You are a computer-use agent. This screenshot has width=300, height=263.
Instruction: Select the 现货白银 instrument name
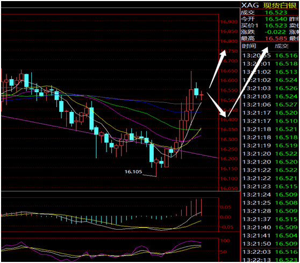[x=280, y=5]
